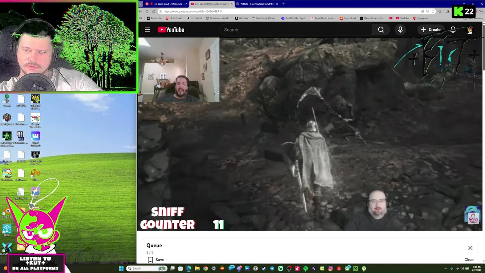Open Telegram from the taskbar

coord(272,268)
